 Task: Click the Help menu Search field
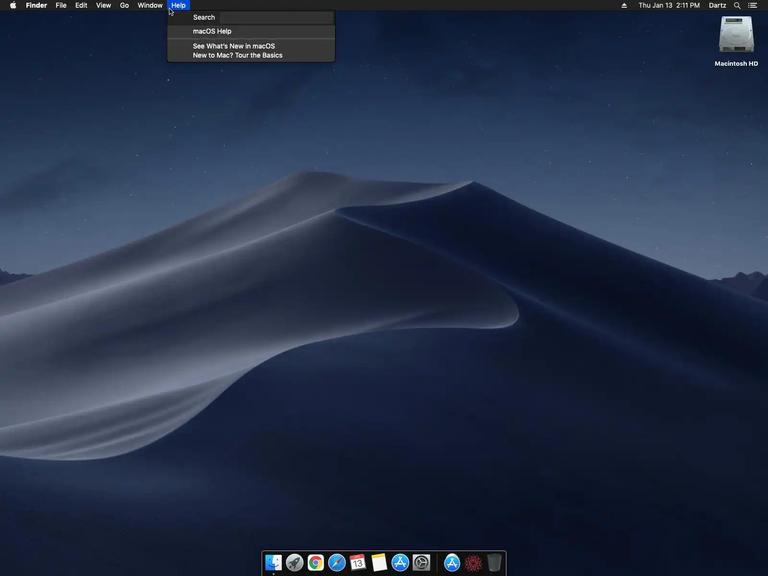276,18
